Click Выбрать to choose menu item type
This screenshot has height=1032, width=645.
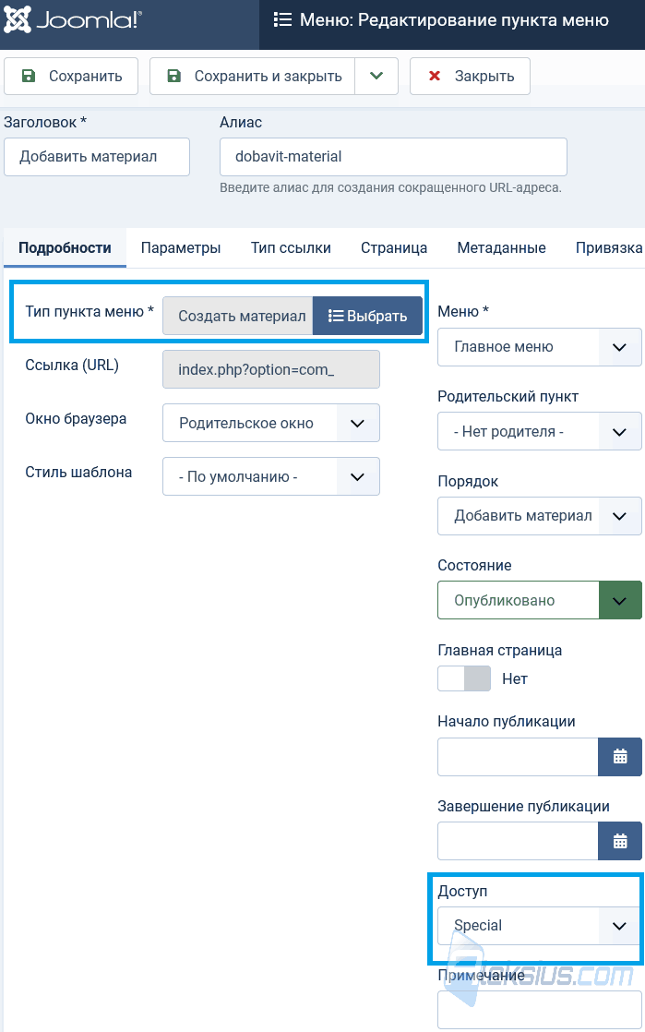click(x=367, y=316)
